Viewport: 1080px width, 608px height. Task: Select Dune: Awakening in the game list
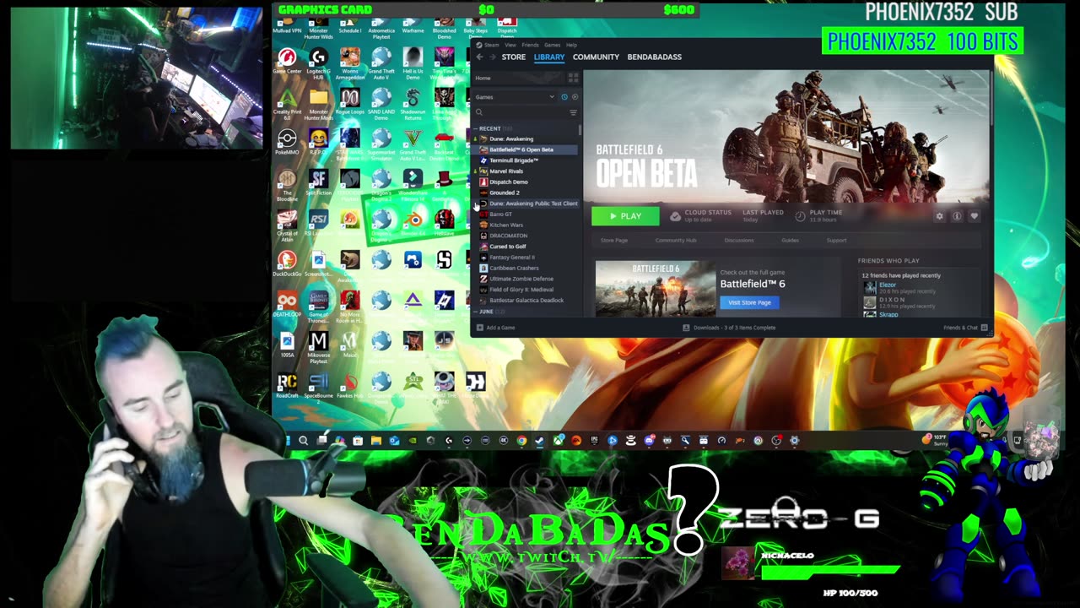(511, 138)
